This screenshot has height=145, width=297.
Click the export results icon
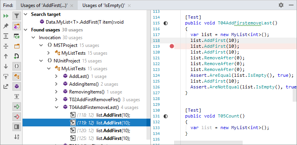pos(6,86)
